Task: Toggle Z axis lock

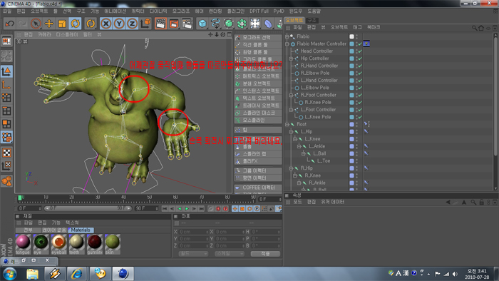Action: pyautogui.click(x=132, y=24)
